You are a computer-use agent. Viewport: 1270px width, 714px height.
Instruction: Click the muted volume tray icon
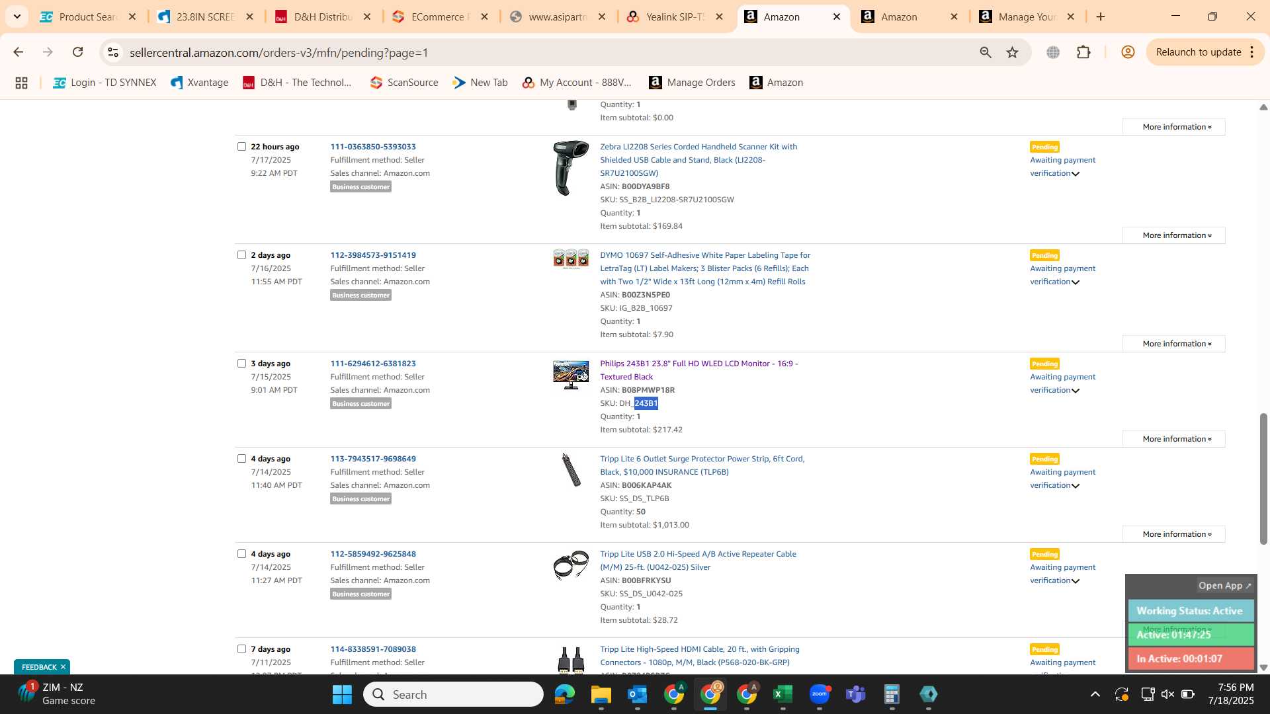pos(1167,694)
